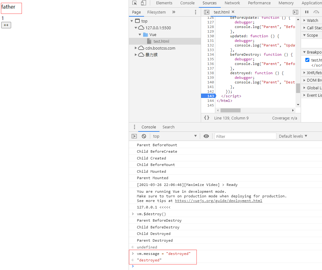Close the test.html editor tab
This screenshot has width=322, height=270.
[233, 12]
